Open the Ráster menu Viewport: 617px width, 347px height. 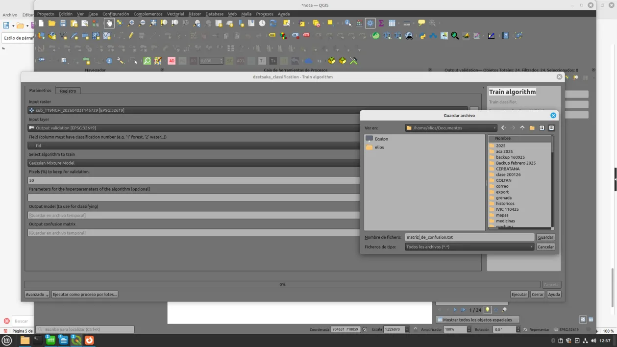pyautogui.click(x=195, y=14)
